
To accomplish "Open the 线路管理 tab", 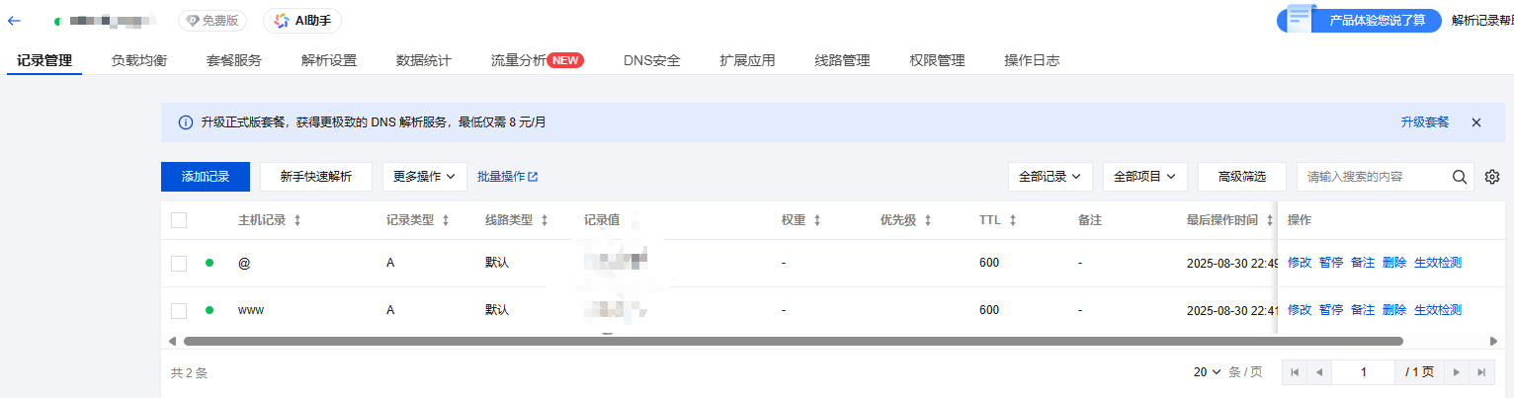I will point(842,60).
